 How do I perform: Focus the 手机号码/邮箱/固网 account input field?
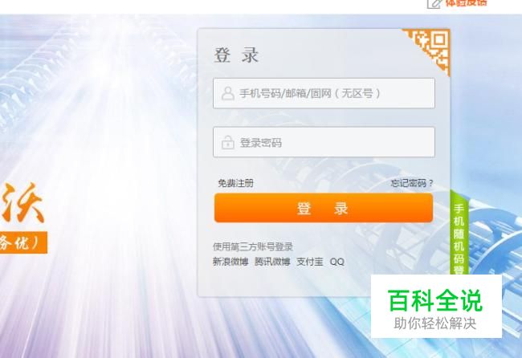pyautogui.click(x=324, y=93)
